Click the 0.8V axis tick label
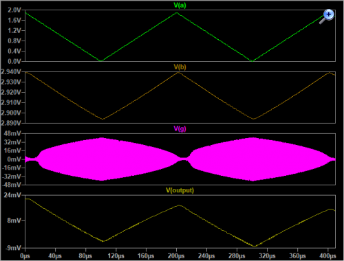 tap(14, 41)
